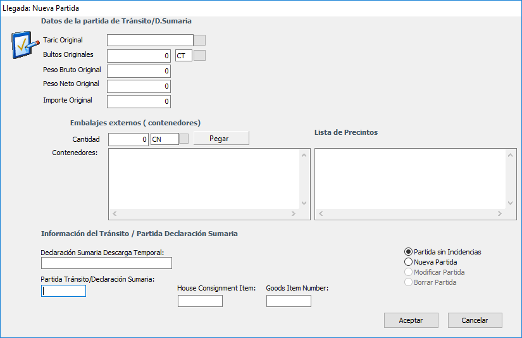Click the Peso Neto Original field
This screenshot has height=338, width=522.
139,86
